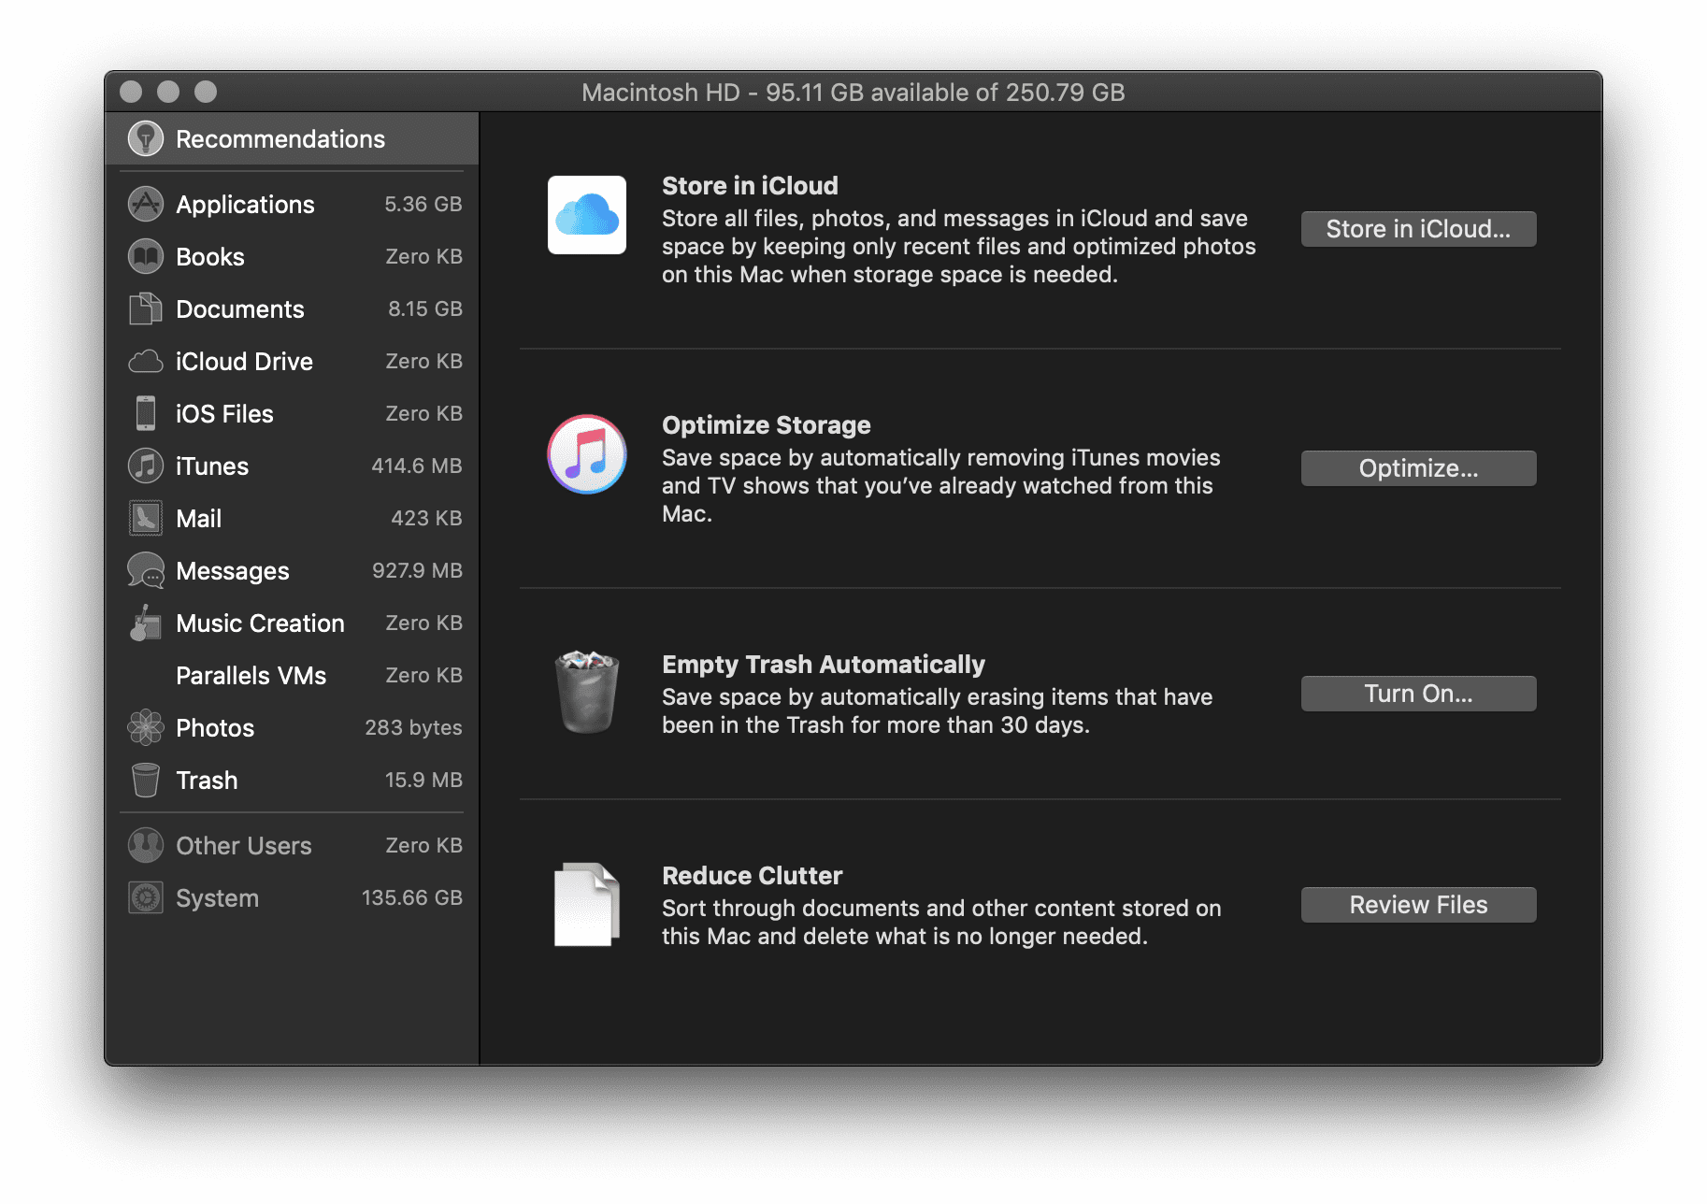This screenshot has width=1707, height=1204.
Task: Click the System gear icon in sidebar
Action: coord(146,897)
